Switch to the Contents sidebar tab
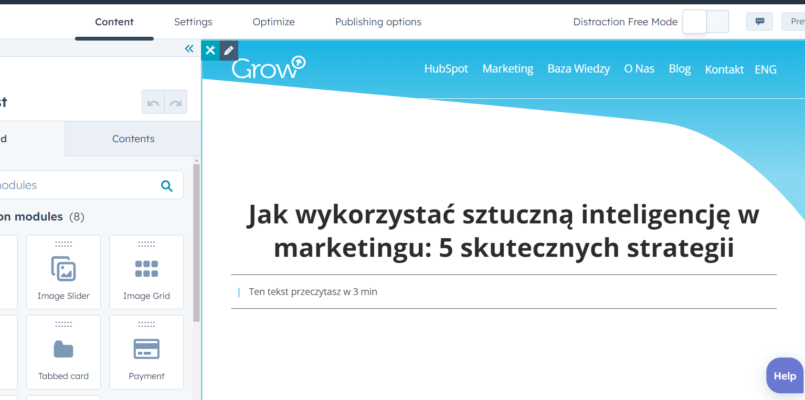Viewport: 805px width, 400px height. (x=133, y=139)
